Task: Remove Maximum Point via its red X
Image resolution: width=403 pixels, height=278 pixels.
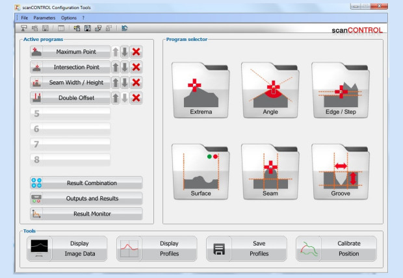Action: [x=136, y=52]
